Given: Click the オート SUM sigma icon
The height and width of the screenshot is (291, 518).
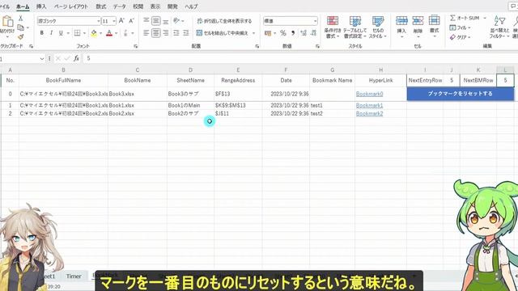Looking at the screenshot, I should (x=452, y=18).
